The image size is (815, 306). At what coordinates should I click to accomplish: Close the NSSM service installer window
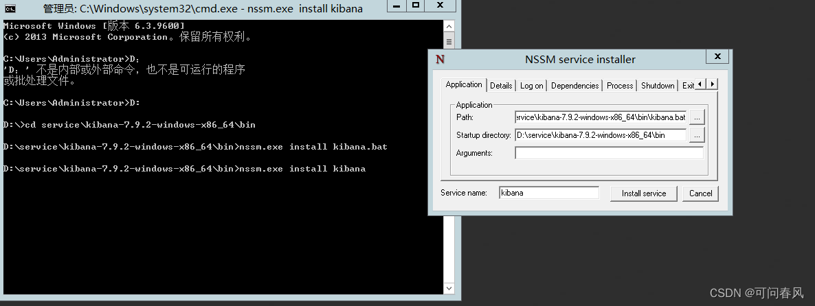pyautogui.click(x=717, y=56)
